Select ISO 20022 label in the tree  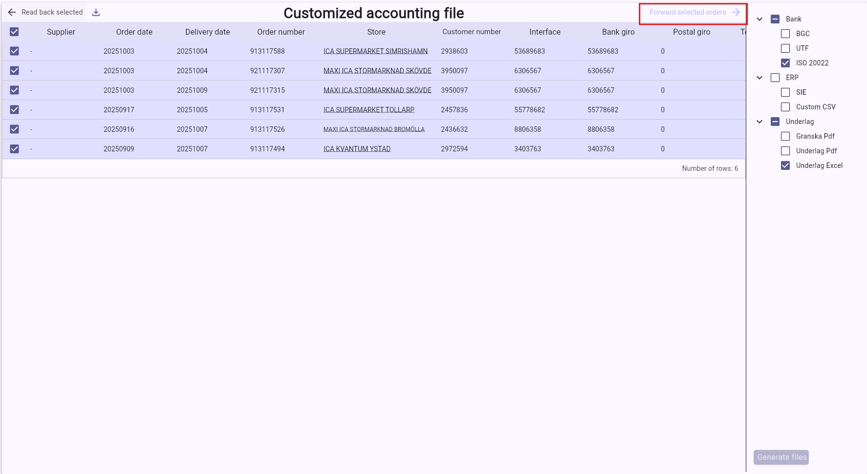point(812,63)
